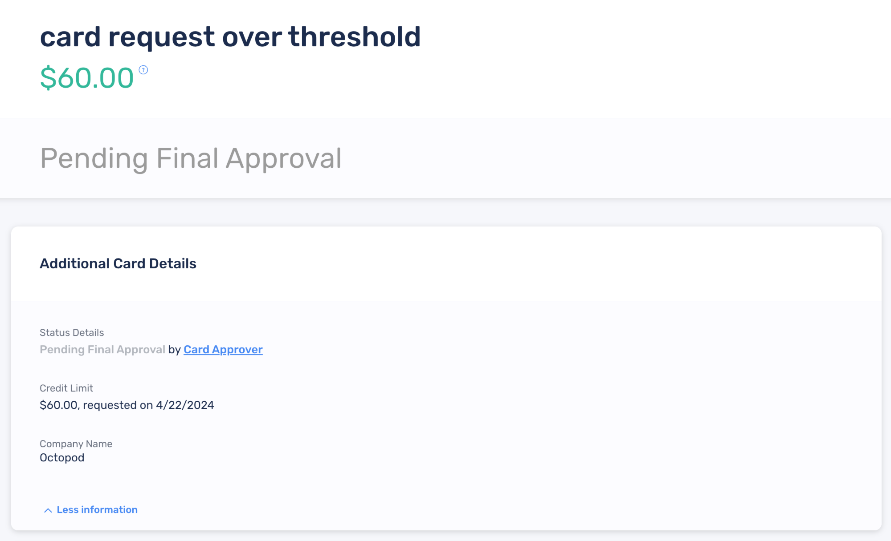The height and width of the screenshot is (541, 891).
Task: Click the Additional Card Details heading
Action: click(118, 263)
